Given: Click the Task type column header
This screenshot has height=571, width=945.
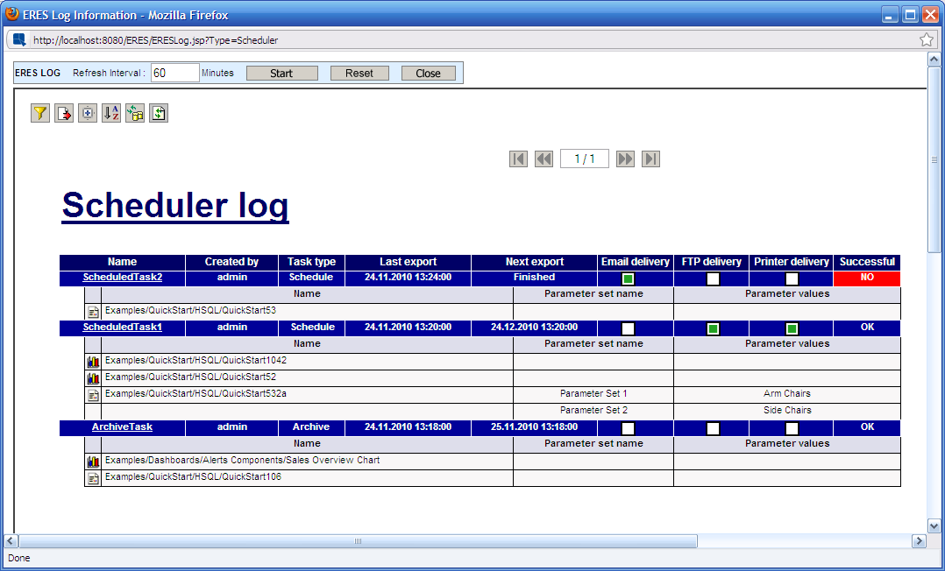Looking at the screenshot, I should (311, 261).
